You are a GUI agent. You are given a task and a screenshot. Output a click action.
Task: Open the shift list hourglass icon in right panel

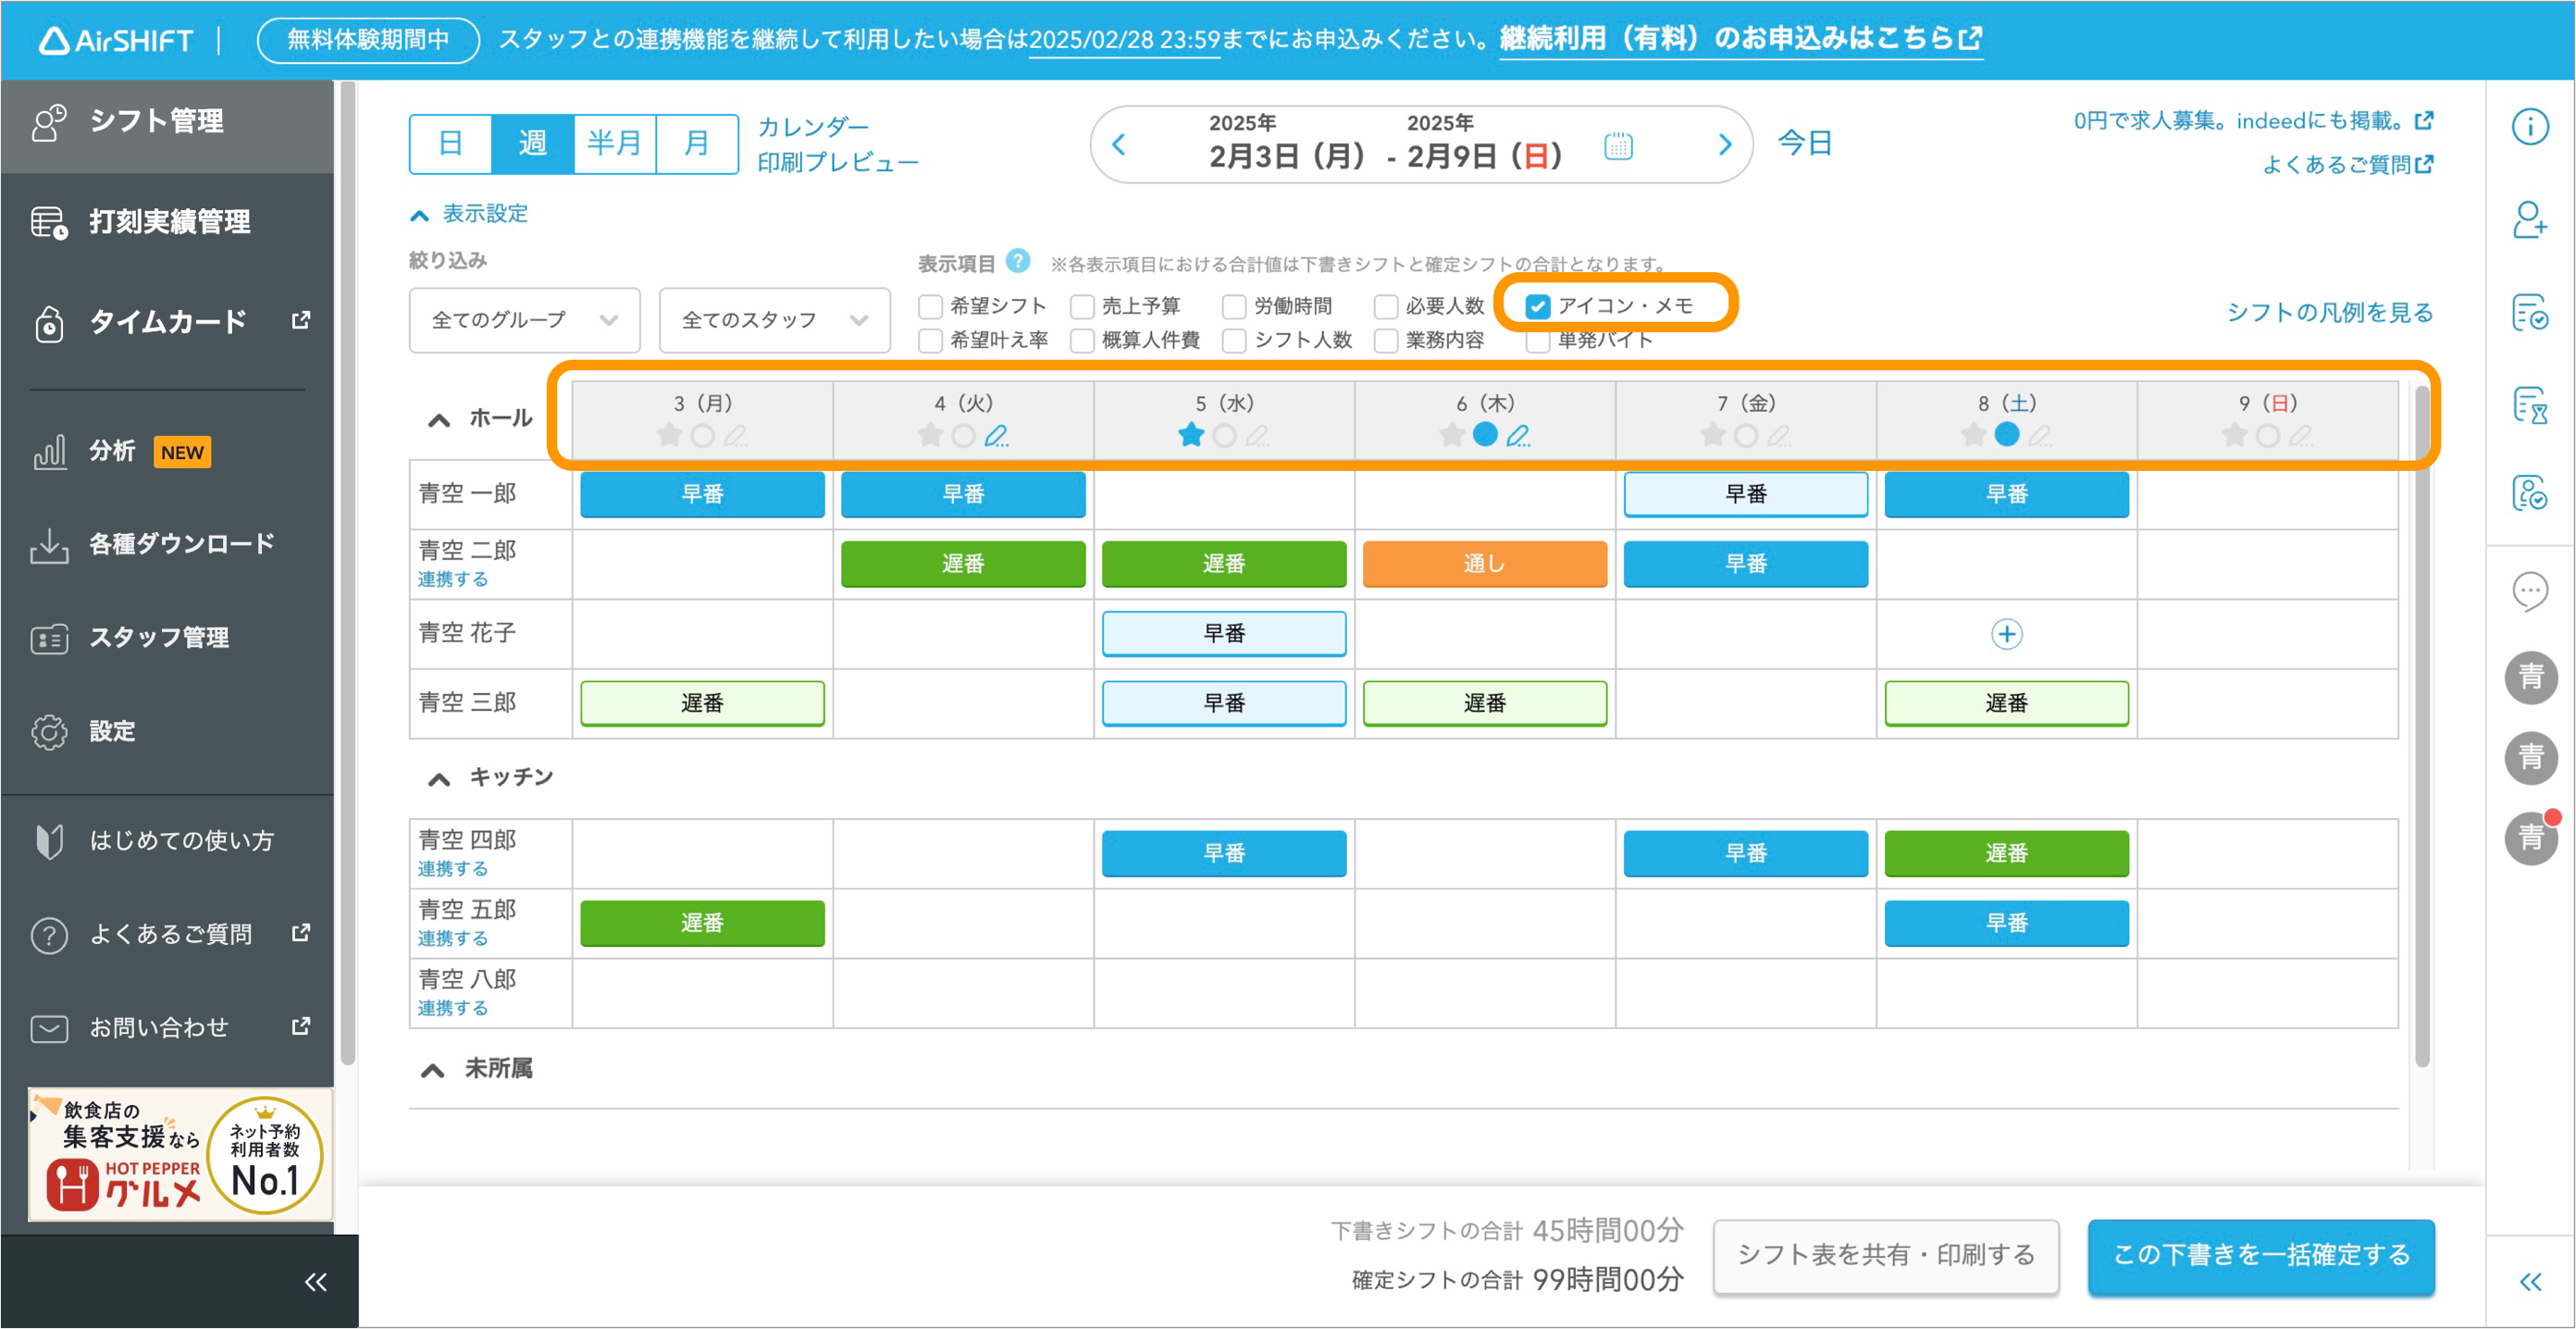pos(2530,405)
